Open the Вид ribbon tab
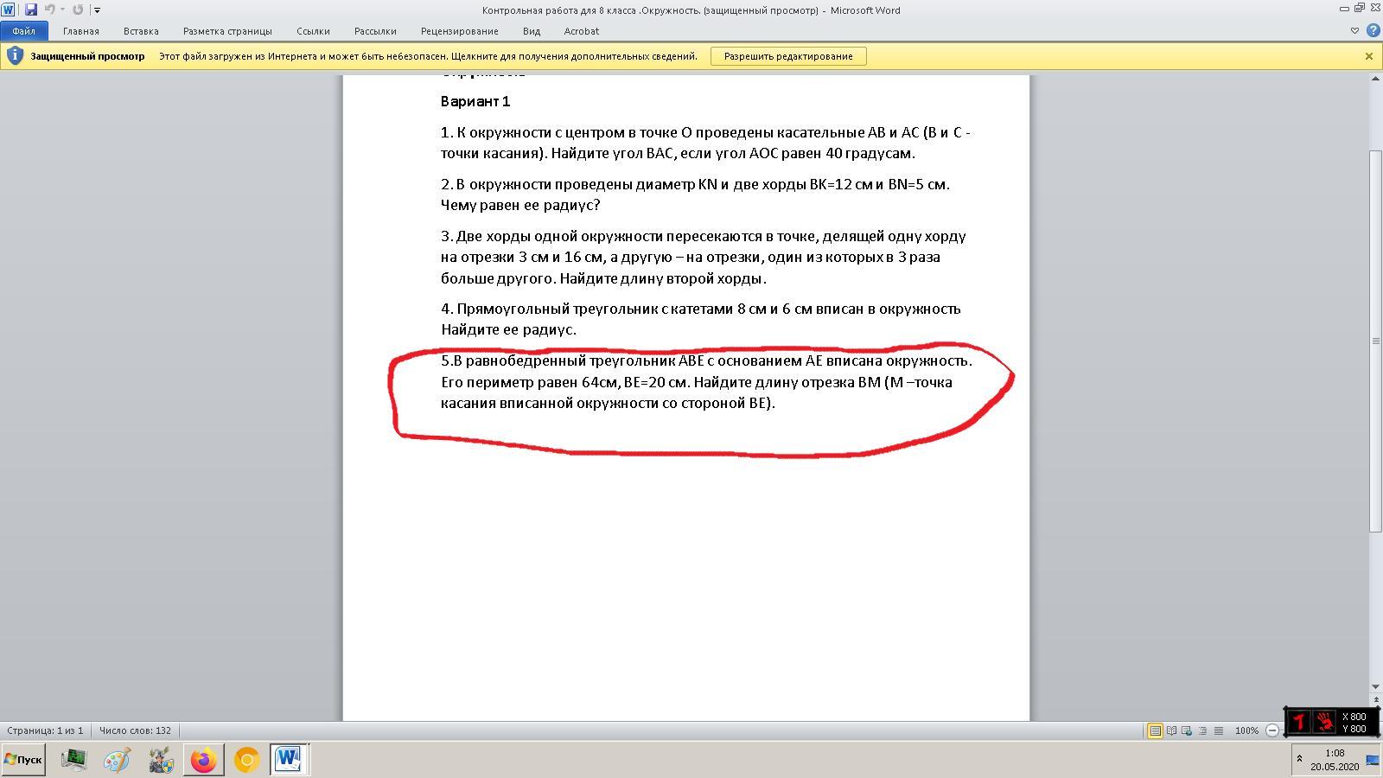1383x778 pixels. click(532, 31)
